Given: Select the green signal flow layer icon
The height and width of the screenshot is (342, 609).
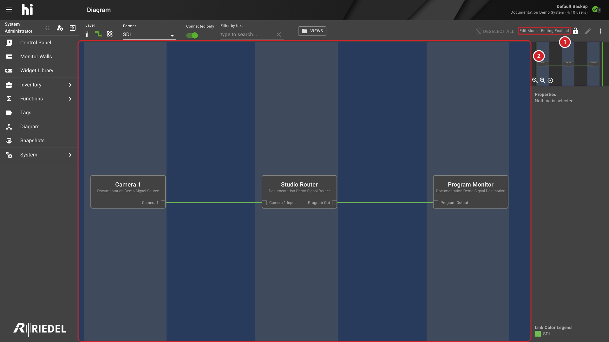Looking at the screenshot, I should (x=98, y=34).
